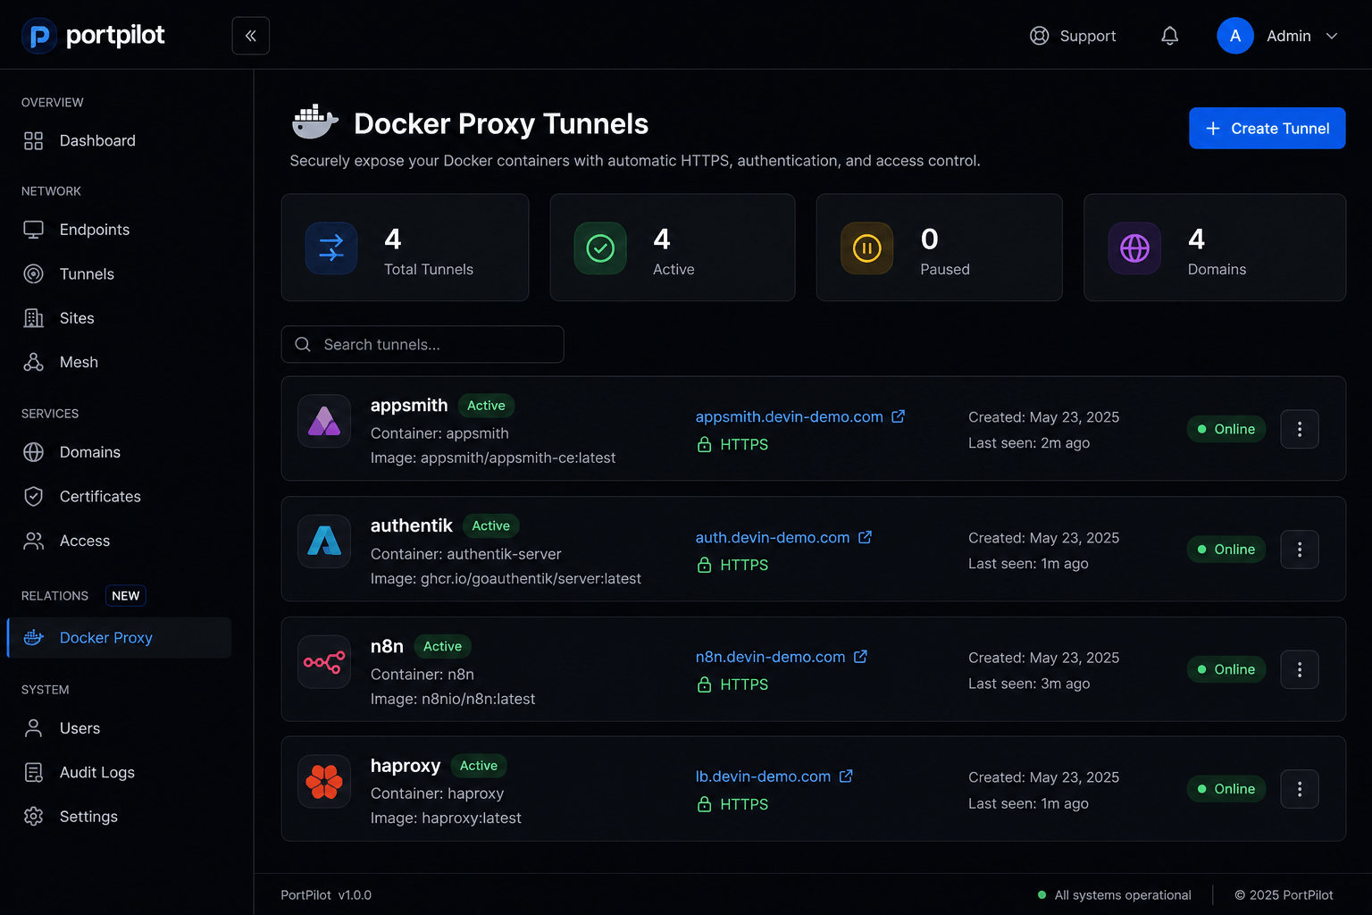Image resolution: width=1372 pixels, height=915 pixels.
Task: Click the NEW badge beside Relations
Action: (x=126, y=596)
